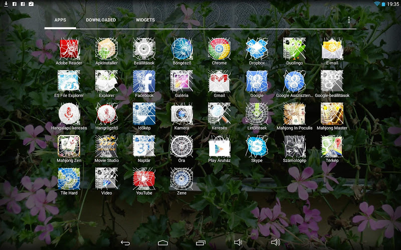
Task: Launch Movie Studio
Action: [106, 146]
